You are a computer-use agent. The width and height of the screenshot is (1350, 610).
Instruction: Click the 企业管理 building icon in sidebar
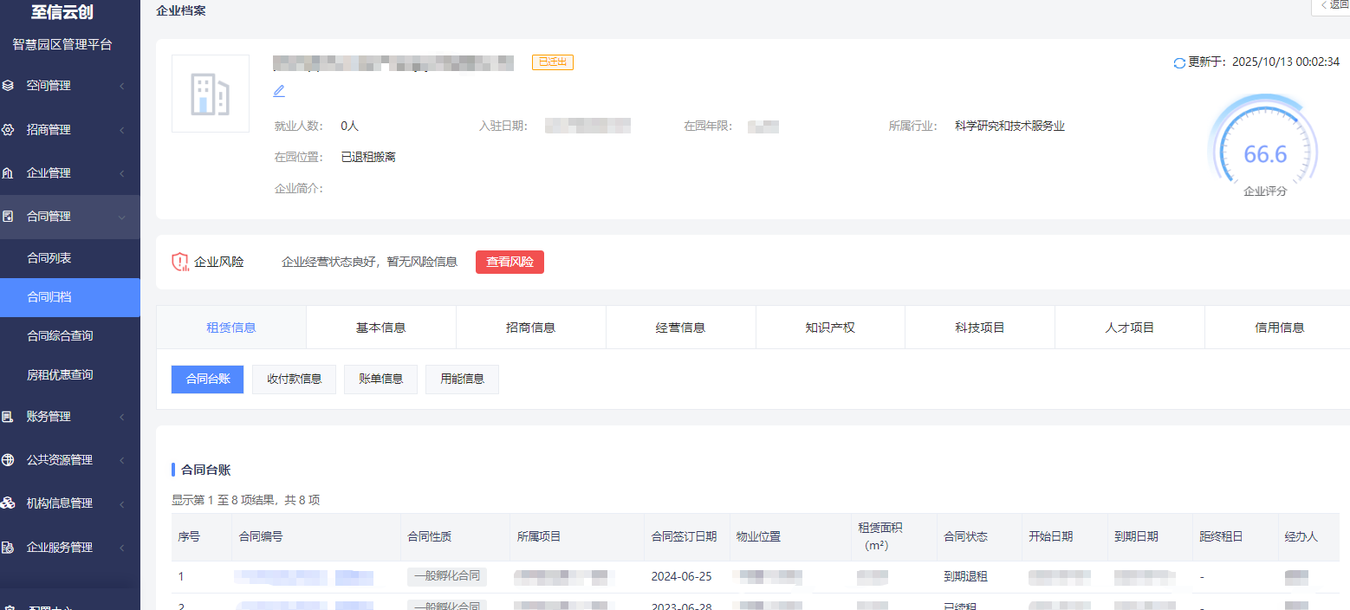click(x=9, y=173)
